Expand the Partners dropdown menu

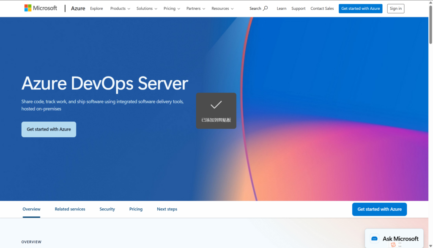(x=196, y=8)
